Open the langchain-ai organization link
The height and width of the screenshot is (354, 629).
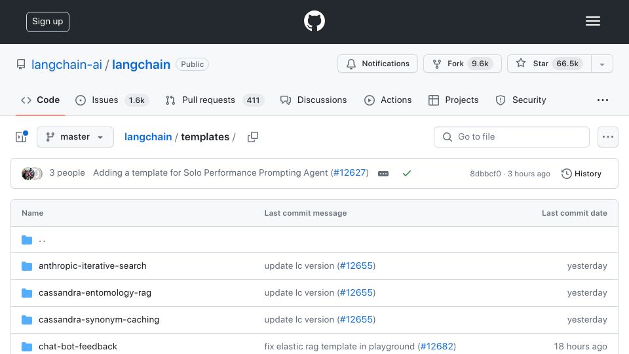(67, 64)
